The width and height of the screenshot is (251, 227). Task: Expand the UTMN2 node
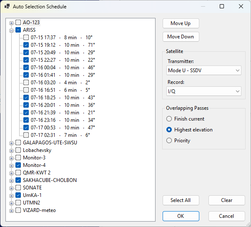click(11, 204)
